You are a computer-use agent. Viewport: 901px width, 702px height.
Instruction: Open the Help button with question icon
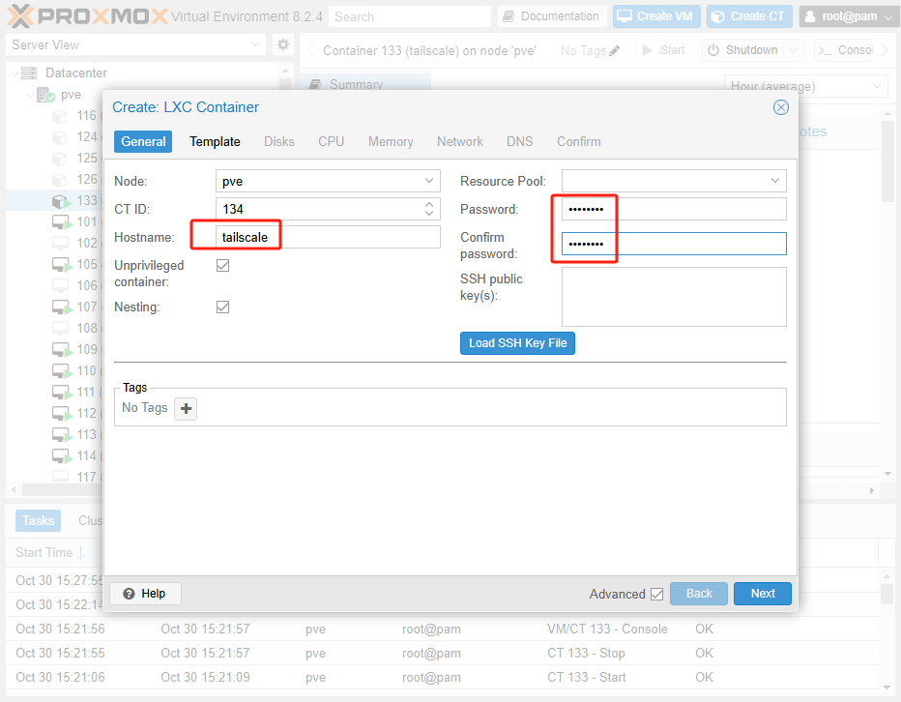(x=145, y=594)
